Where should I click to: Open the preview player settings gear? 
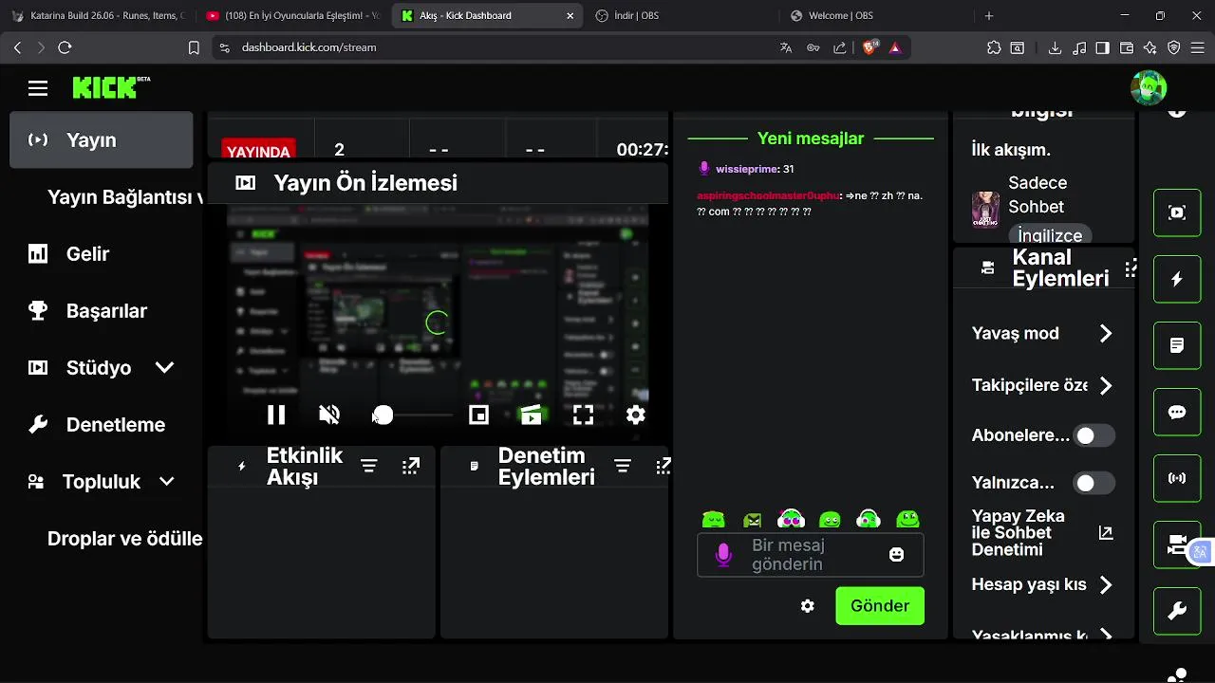coord(636,415)
